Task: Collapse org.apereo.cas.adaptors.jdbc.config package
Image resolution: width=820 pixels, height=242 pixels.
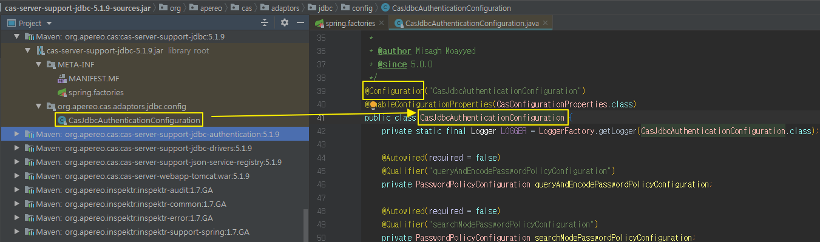Action: click(38, 106)
